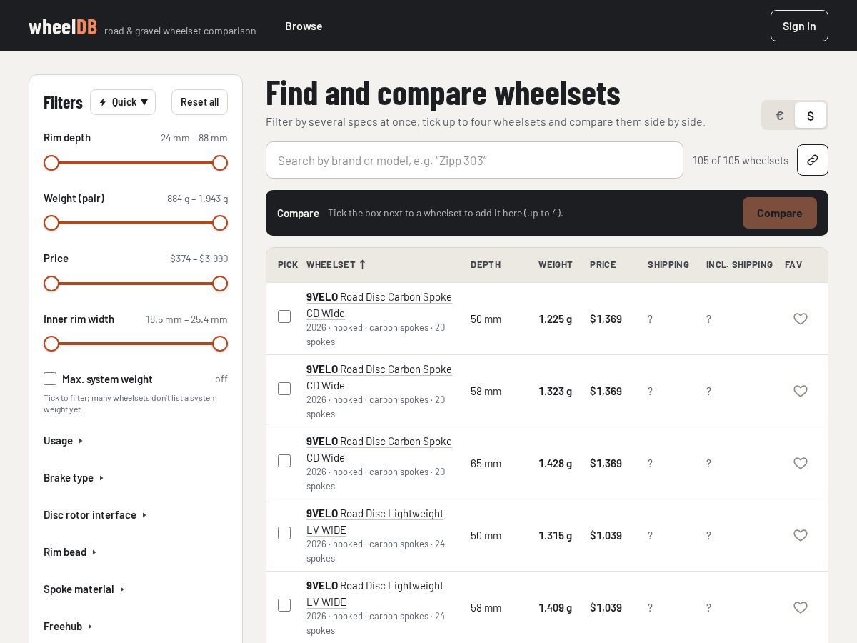Tick the Lightweight LV WIDE 50 mm checkbox

click(284, 533)
